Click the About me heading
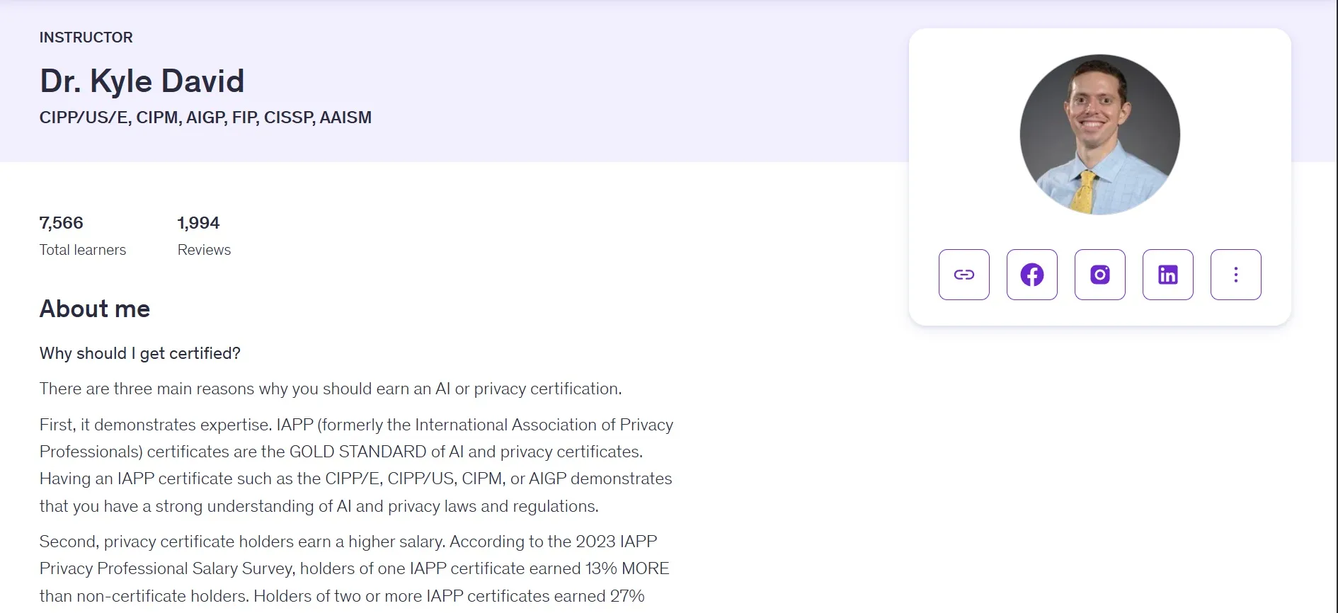Screen dimensions: 1338x613 point(95,309)
